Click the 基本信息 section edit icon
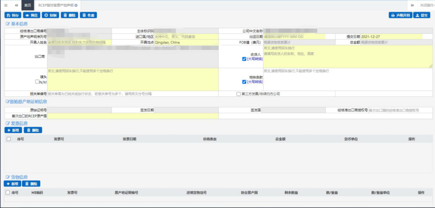 (8, 24)
